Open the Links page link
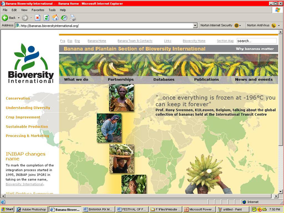The image size is (284, 213). (168, 41)
